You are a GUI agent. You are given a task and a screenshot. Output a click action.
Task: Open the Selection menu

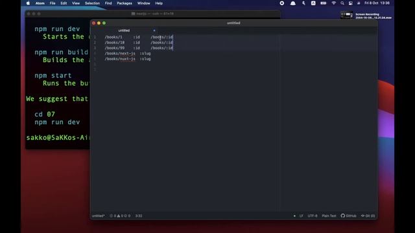click(x=92, y=3)
